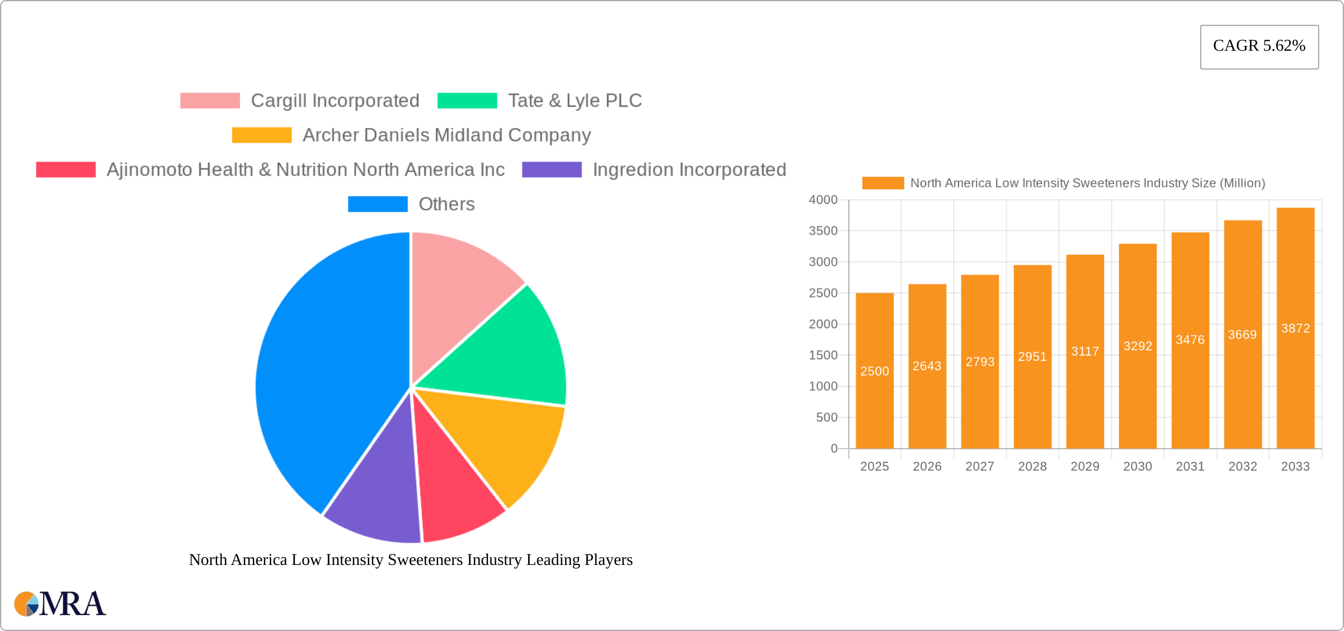This screenshot has width=1344, height=631.
Task: Click the Leading Players chart title
Action: [x=410, y=560]
